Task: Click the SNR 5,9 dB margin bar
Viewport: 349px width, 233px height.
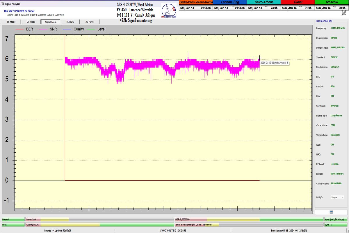Action: (249, 225)
